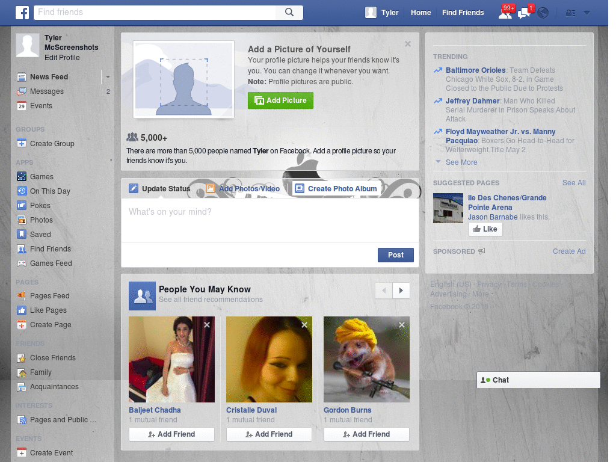The image size is (616, 462).
Task: Add Gordon Burns as friend
Action: coord(366,434)
